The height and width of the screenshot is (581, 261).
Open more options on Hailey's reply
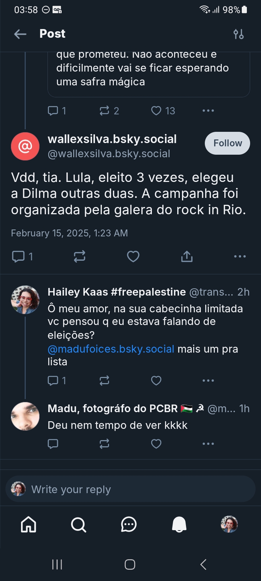pyautogui.click(x=208, y=381)
